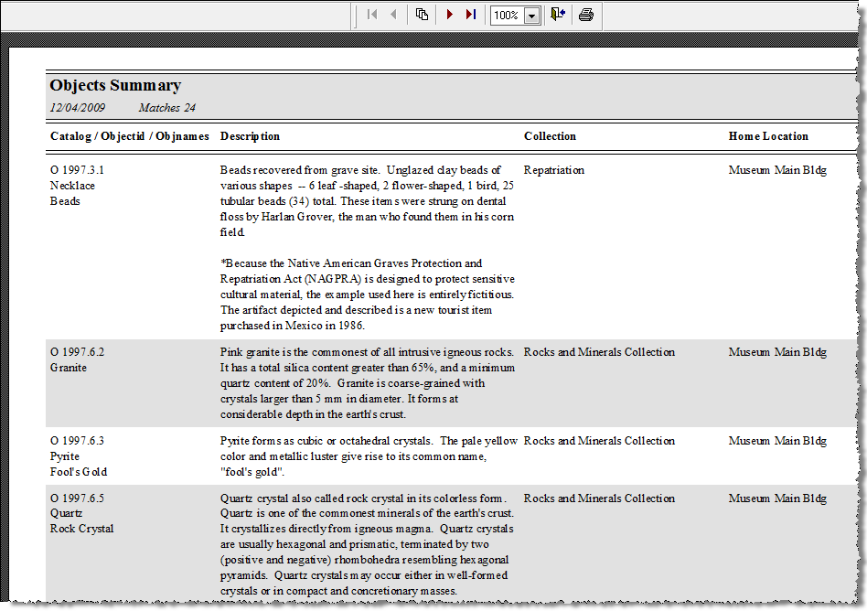Close preview using the door icon
The height and width of the screenshot is (611, 867).
click(x=558, y=15)
